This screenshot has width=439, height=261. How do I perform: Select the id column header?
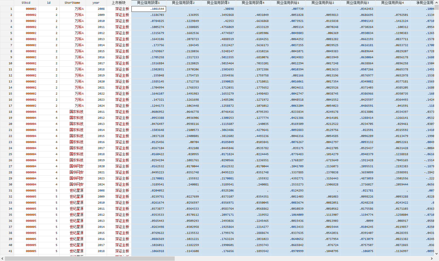49,3
